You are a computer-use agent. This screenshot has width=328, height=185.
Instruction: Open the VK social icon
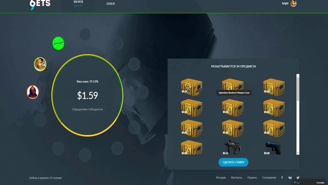pos(290,178)
